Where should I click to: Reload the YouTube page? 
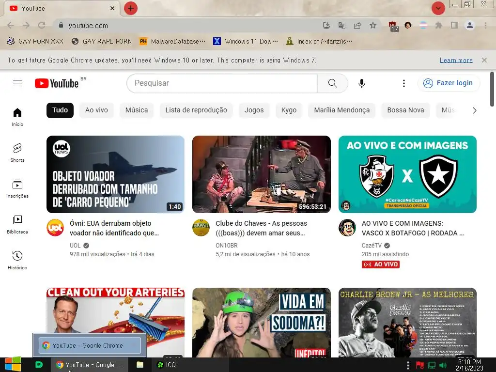pos(42,25)
